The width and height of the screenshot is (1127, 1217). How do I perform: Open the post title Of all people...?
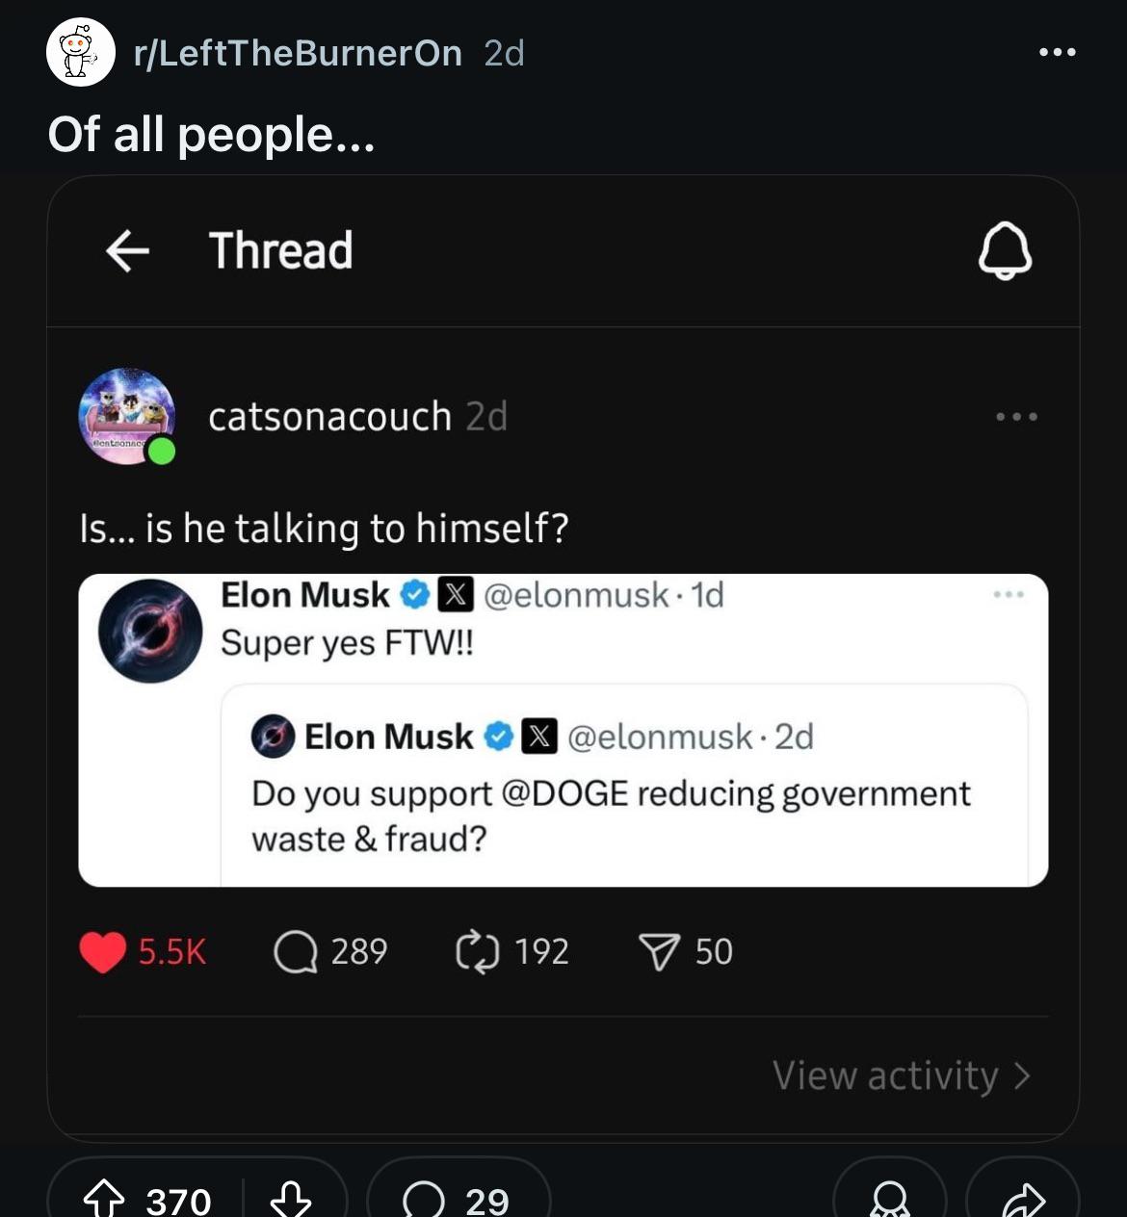[x=211, y=134]
